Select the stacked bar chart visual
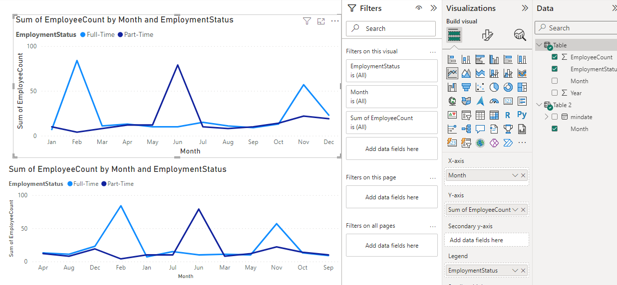This screenshot has height=285, width=617. pos(452,59)
